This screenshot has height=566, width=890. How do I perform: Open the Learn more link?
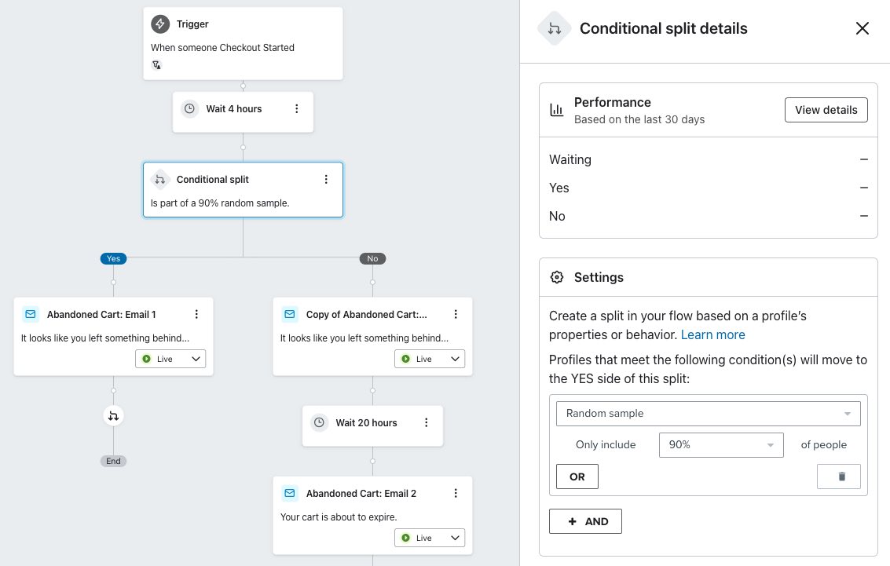tap(713, 334)
